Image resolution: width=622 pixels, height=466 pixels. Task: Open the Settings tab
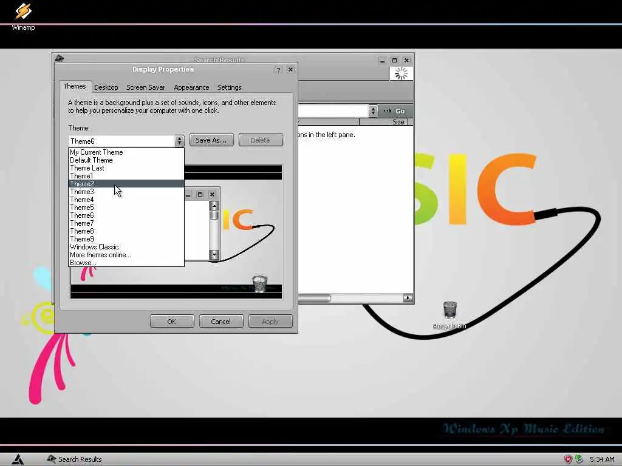(x=229, y=87)
